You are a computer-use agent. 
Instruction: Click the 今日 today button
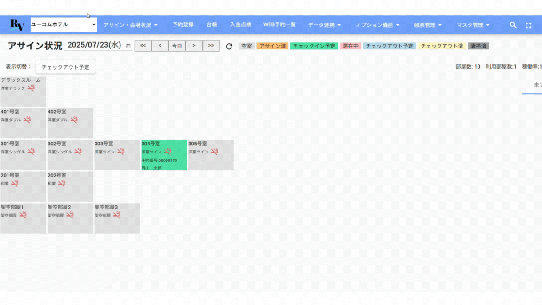click(x=177, y=46)
